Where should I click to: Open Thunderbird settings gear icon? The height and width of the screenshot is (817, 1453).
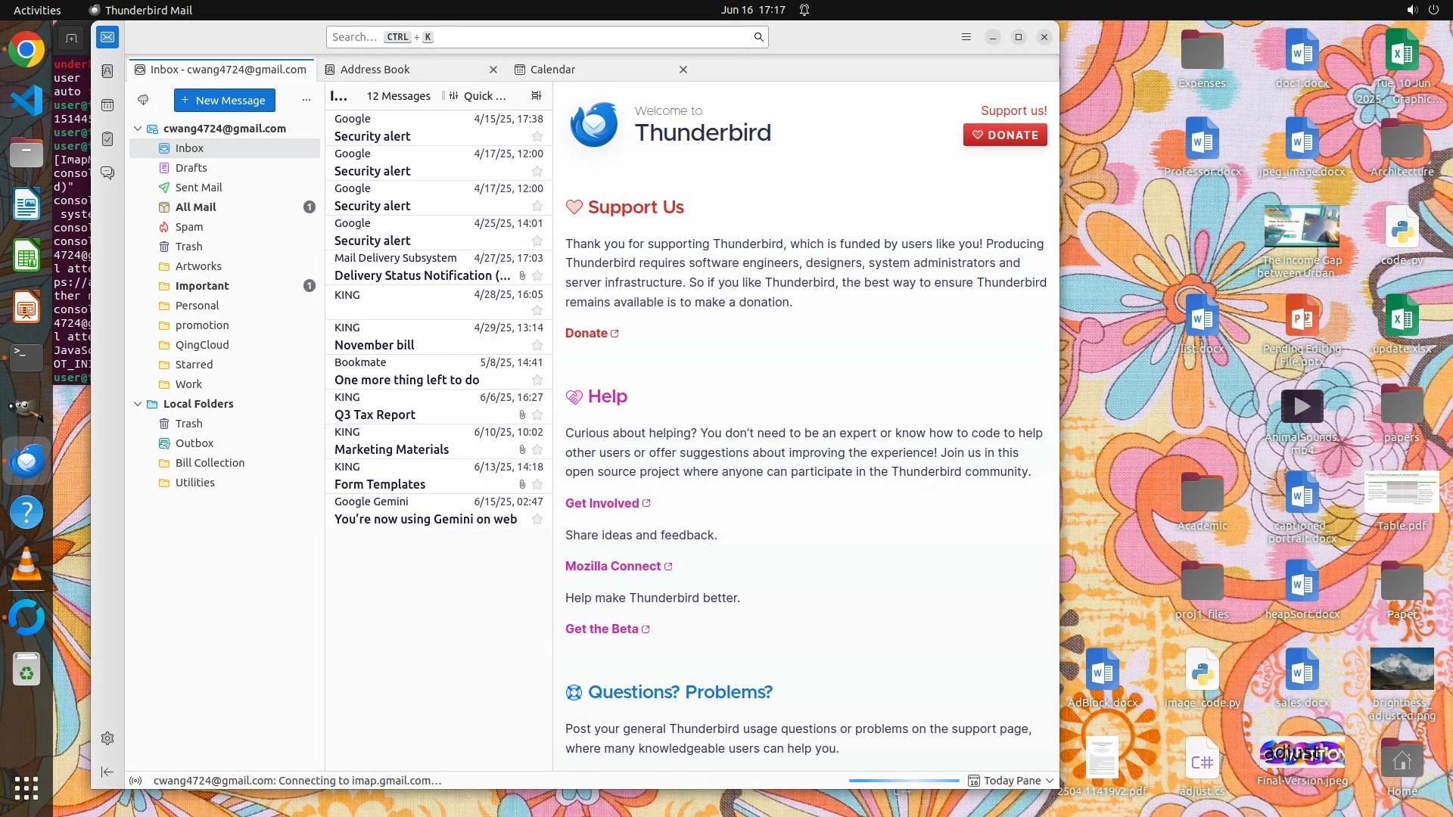[107, 738]
